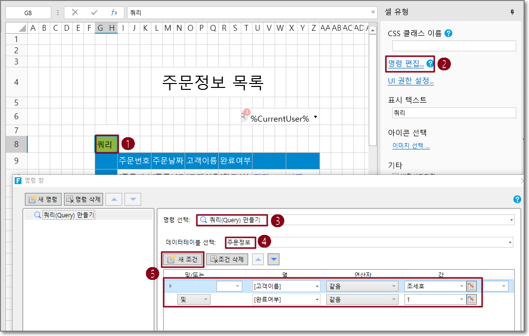Pin the 셀 유형 panel

[x=512, y=12]
